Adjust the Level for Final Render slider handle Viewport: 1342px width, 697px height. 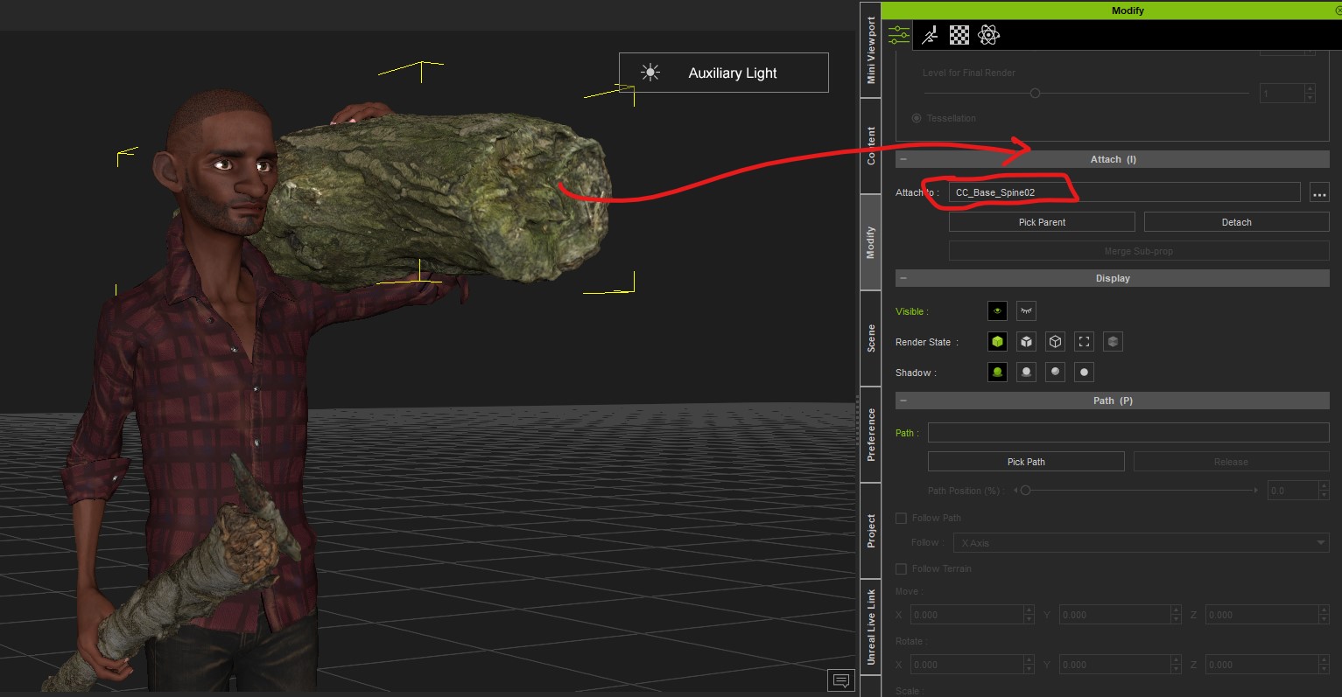click(1035, 93)
